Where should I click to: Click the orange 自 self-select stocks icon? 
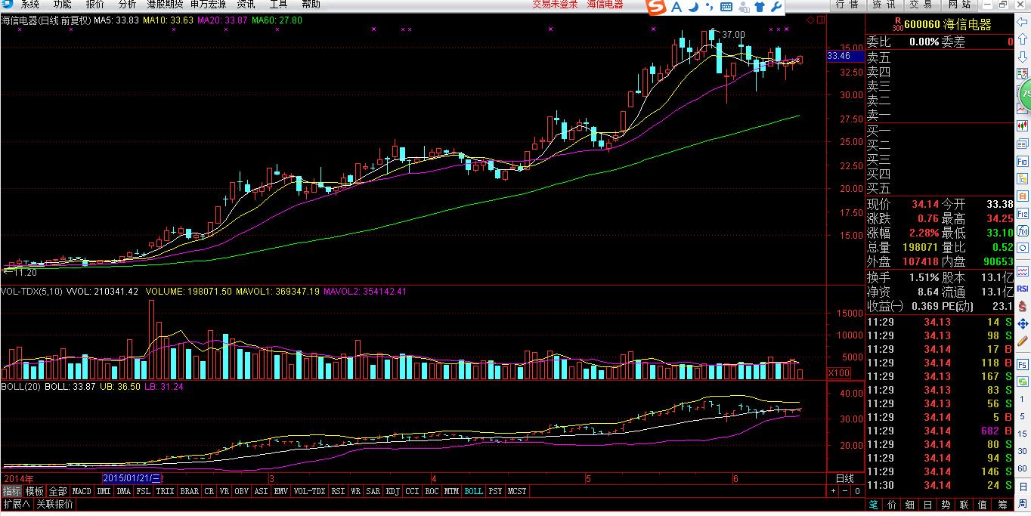pyautogui.click(x=1022, y=196)
